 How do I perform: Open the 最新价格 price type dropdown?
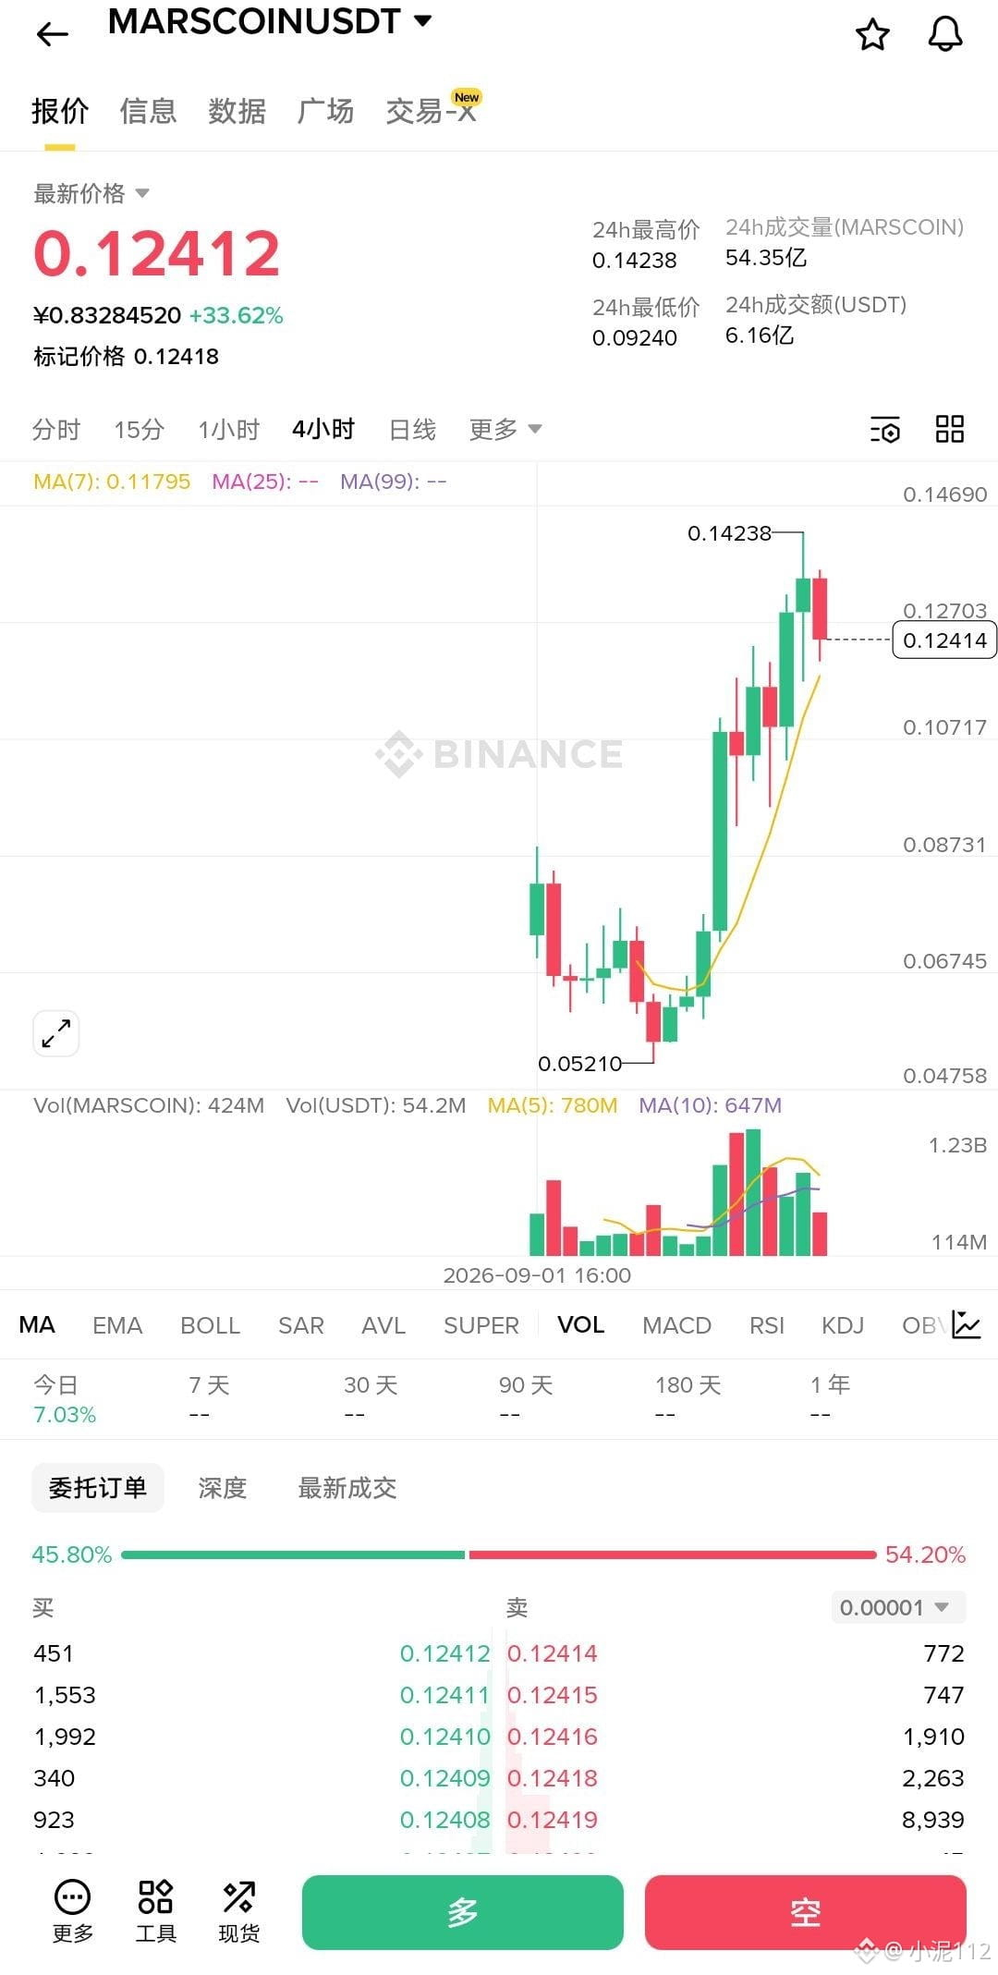[91, 193]
